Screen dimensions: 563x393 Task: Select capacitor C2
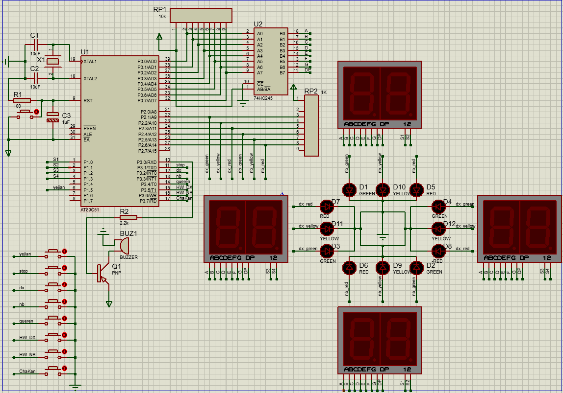coord(35,78)
